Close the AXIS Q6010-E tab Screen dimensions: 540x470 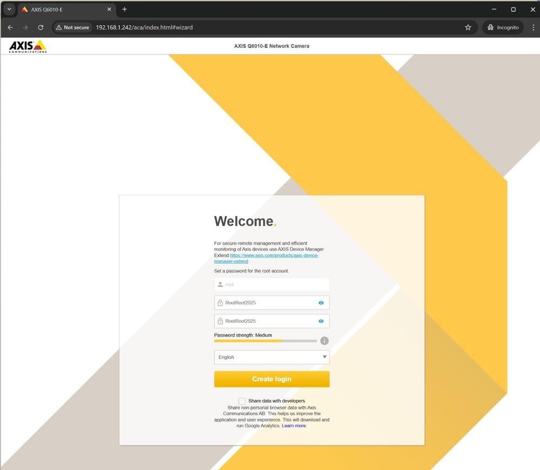pos(109,10)
